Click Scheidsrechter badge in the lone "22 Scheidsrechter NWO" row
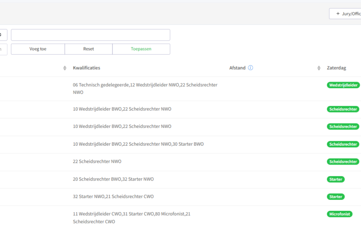This screenshot has height=225, width=361. [343, 161]
